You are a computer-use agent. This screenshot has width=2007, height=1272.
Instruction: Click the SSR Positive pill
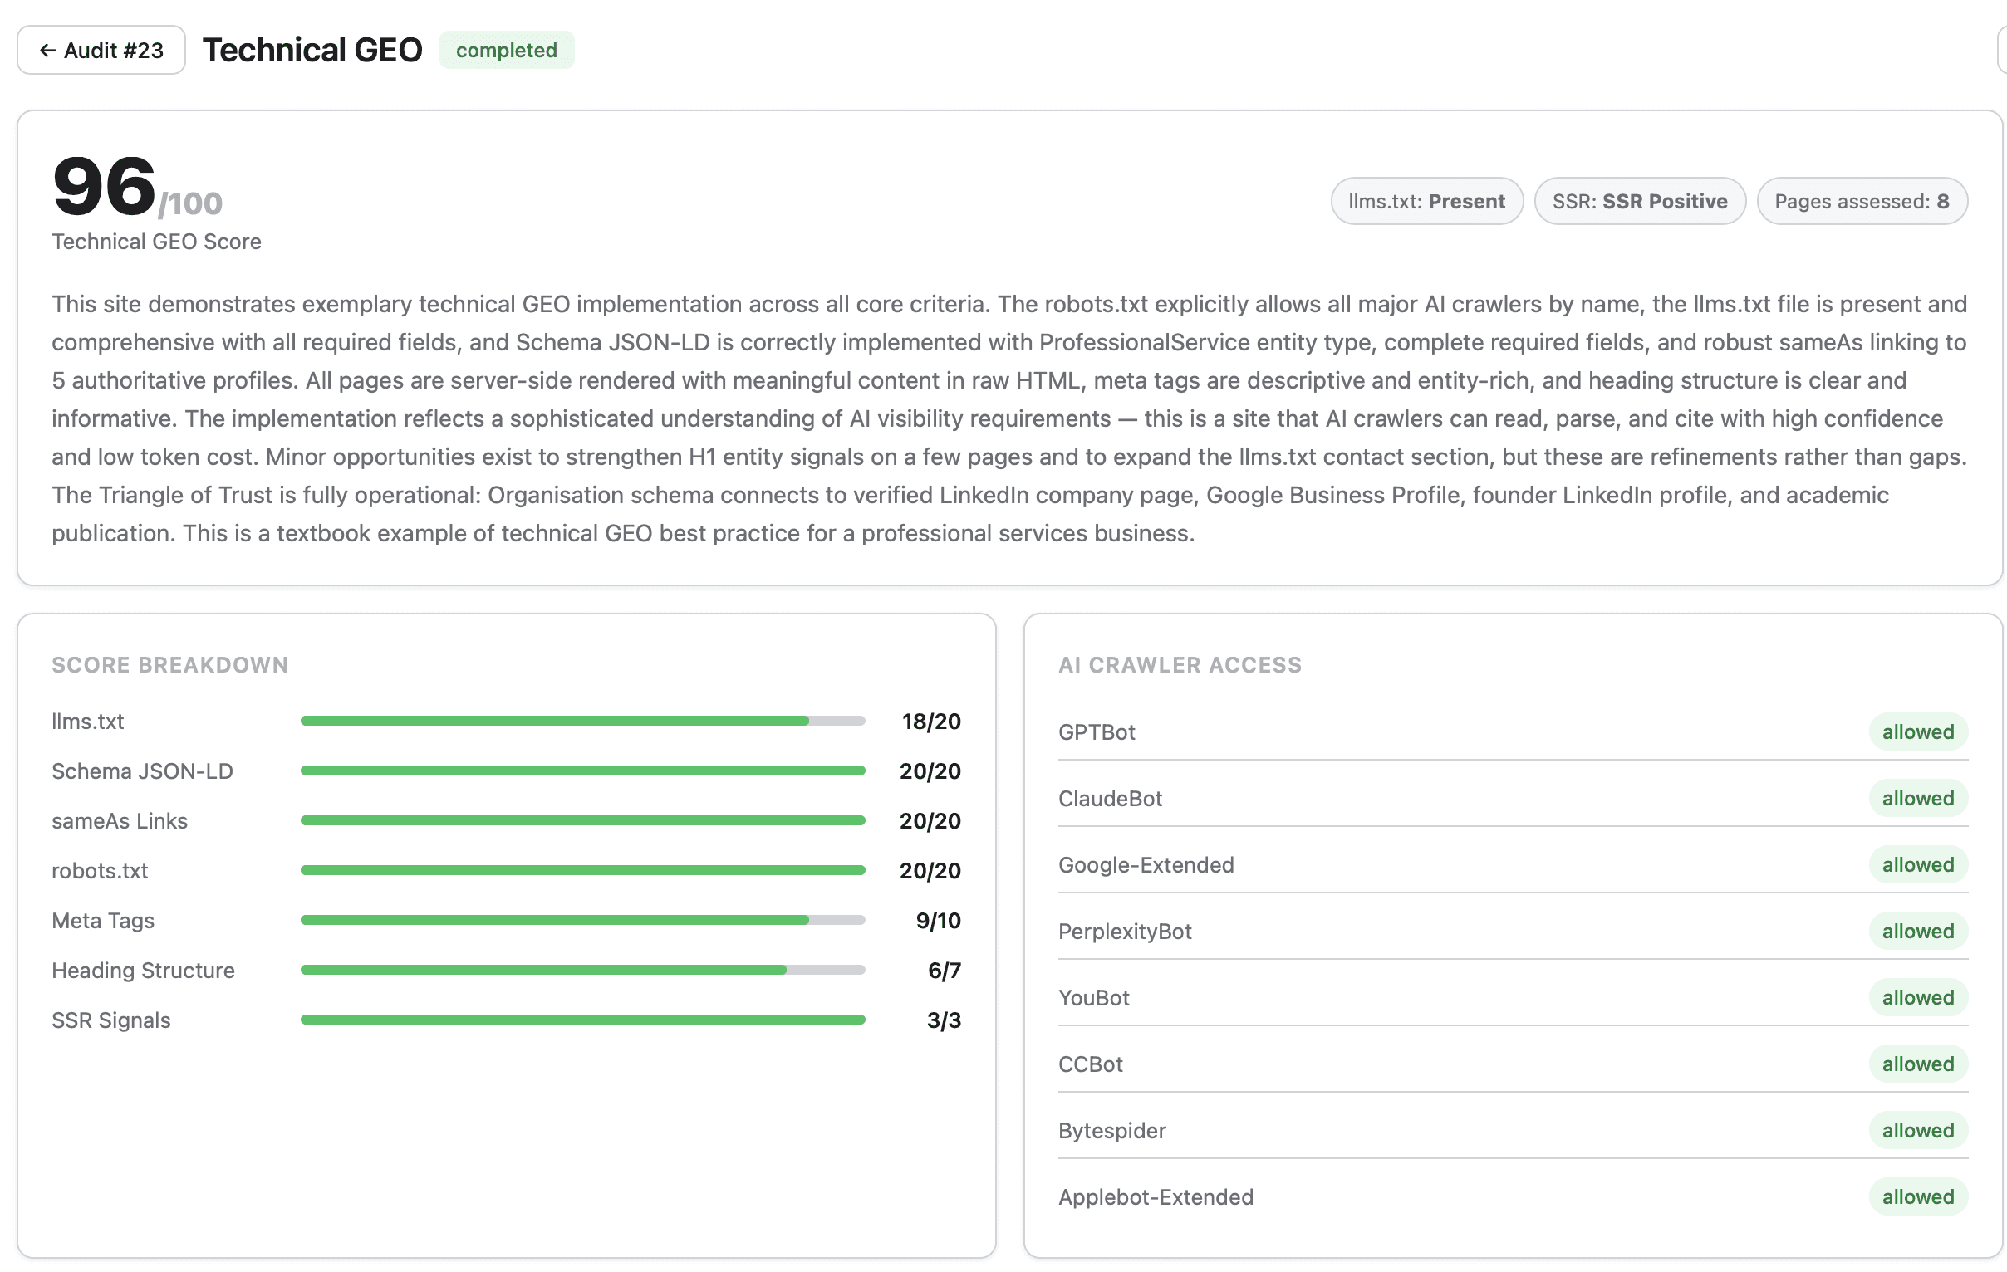(1639, 201)
